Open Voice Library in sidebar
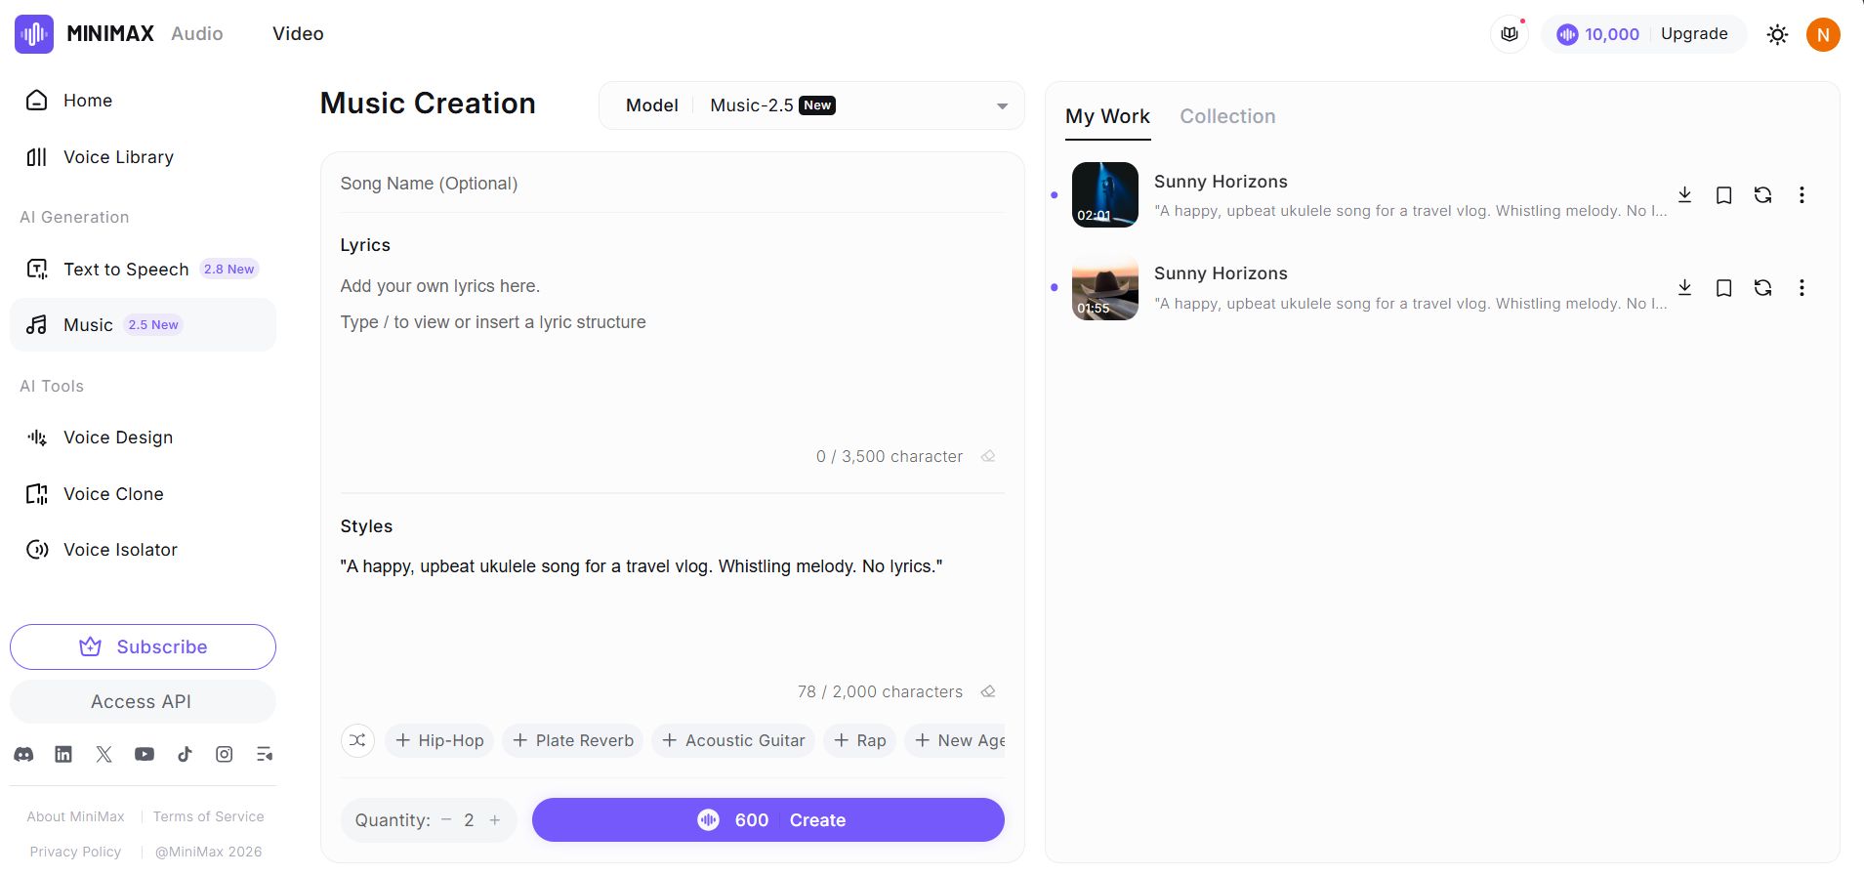 point(143,157)
